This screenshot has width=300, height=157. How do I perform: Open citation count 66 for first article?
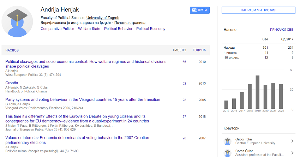[x=184, y=62]
